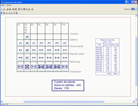Click the 'Total' label in profiles table

coord(109,74)
